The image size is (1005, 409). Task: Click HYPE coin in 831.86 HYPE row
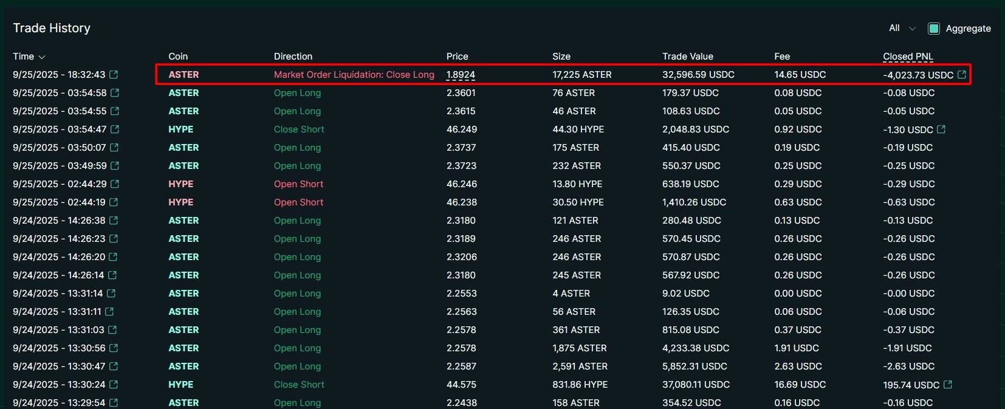pyautogui.click(x=180, y=385)
